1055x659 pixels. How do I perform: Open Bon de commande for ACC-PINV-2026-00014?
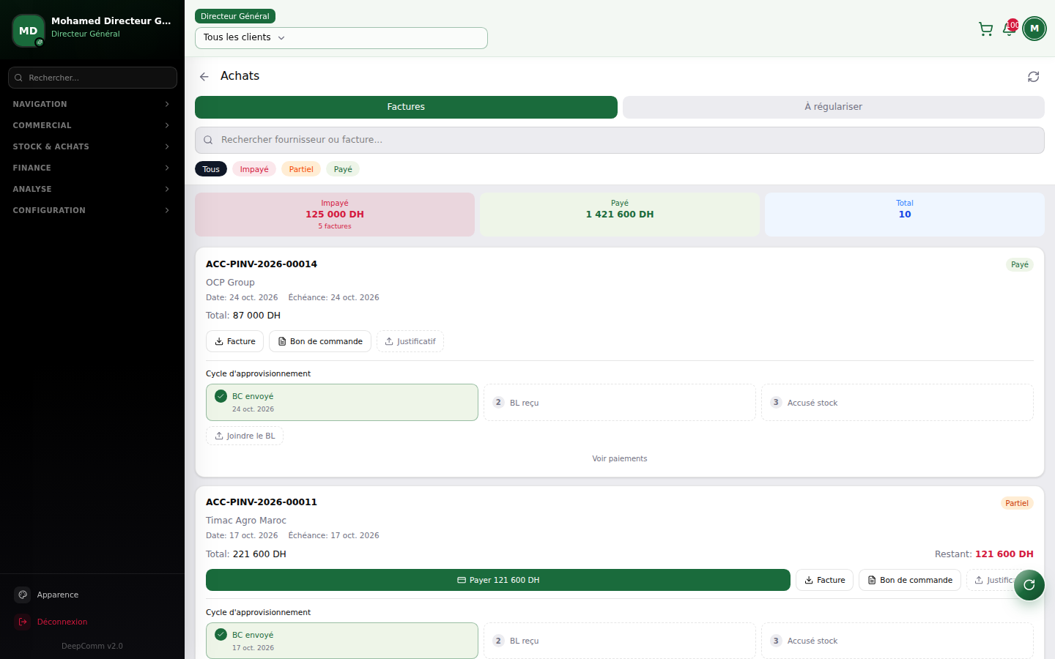pos(320,341)
